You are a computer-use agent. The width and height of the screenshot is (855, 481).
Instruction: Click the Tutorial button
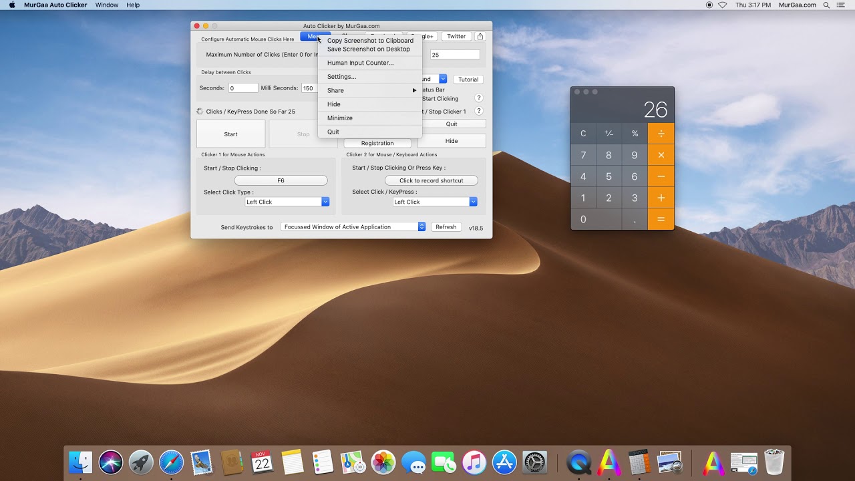(x=468, y=79)
